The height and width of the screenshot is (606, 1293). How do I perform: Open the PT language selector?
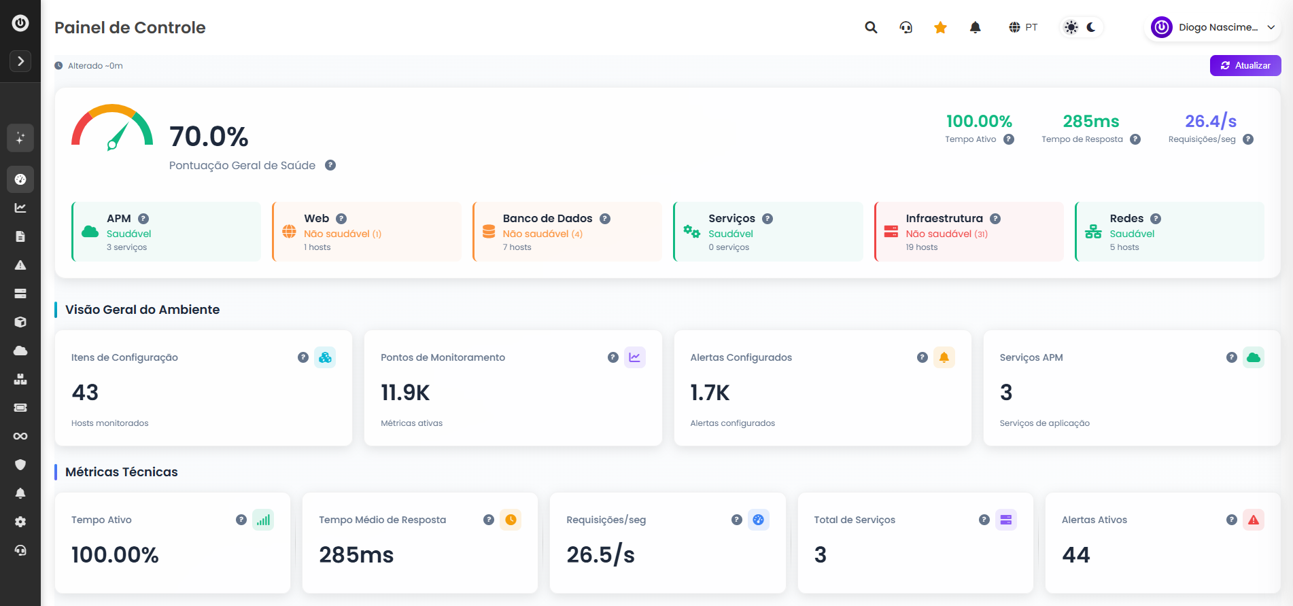pos(1023,27)
